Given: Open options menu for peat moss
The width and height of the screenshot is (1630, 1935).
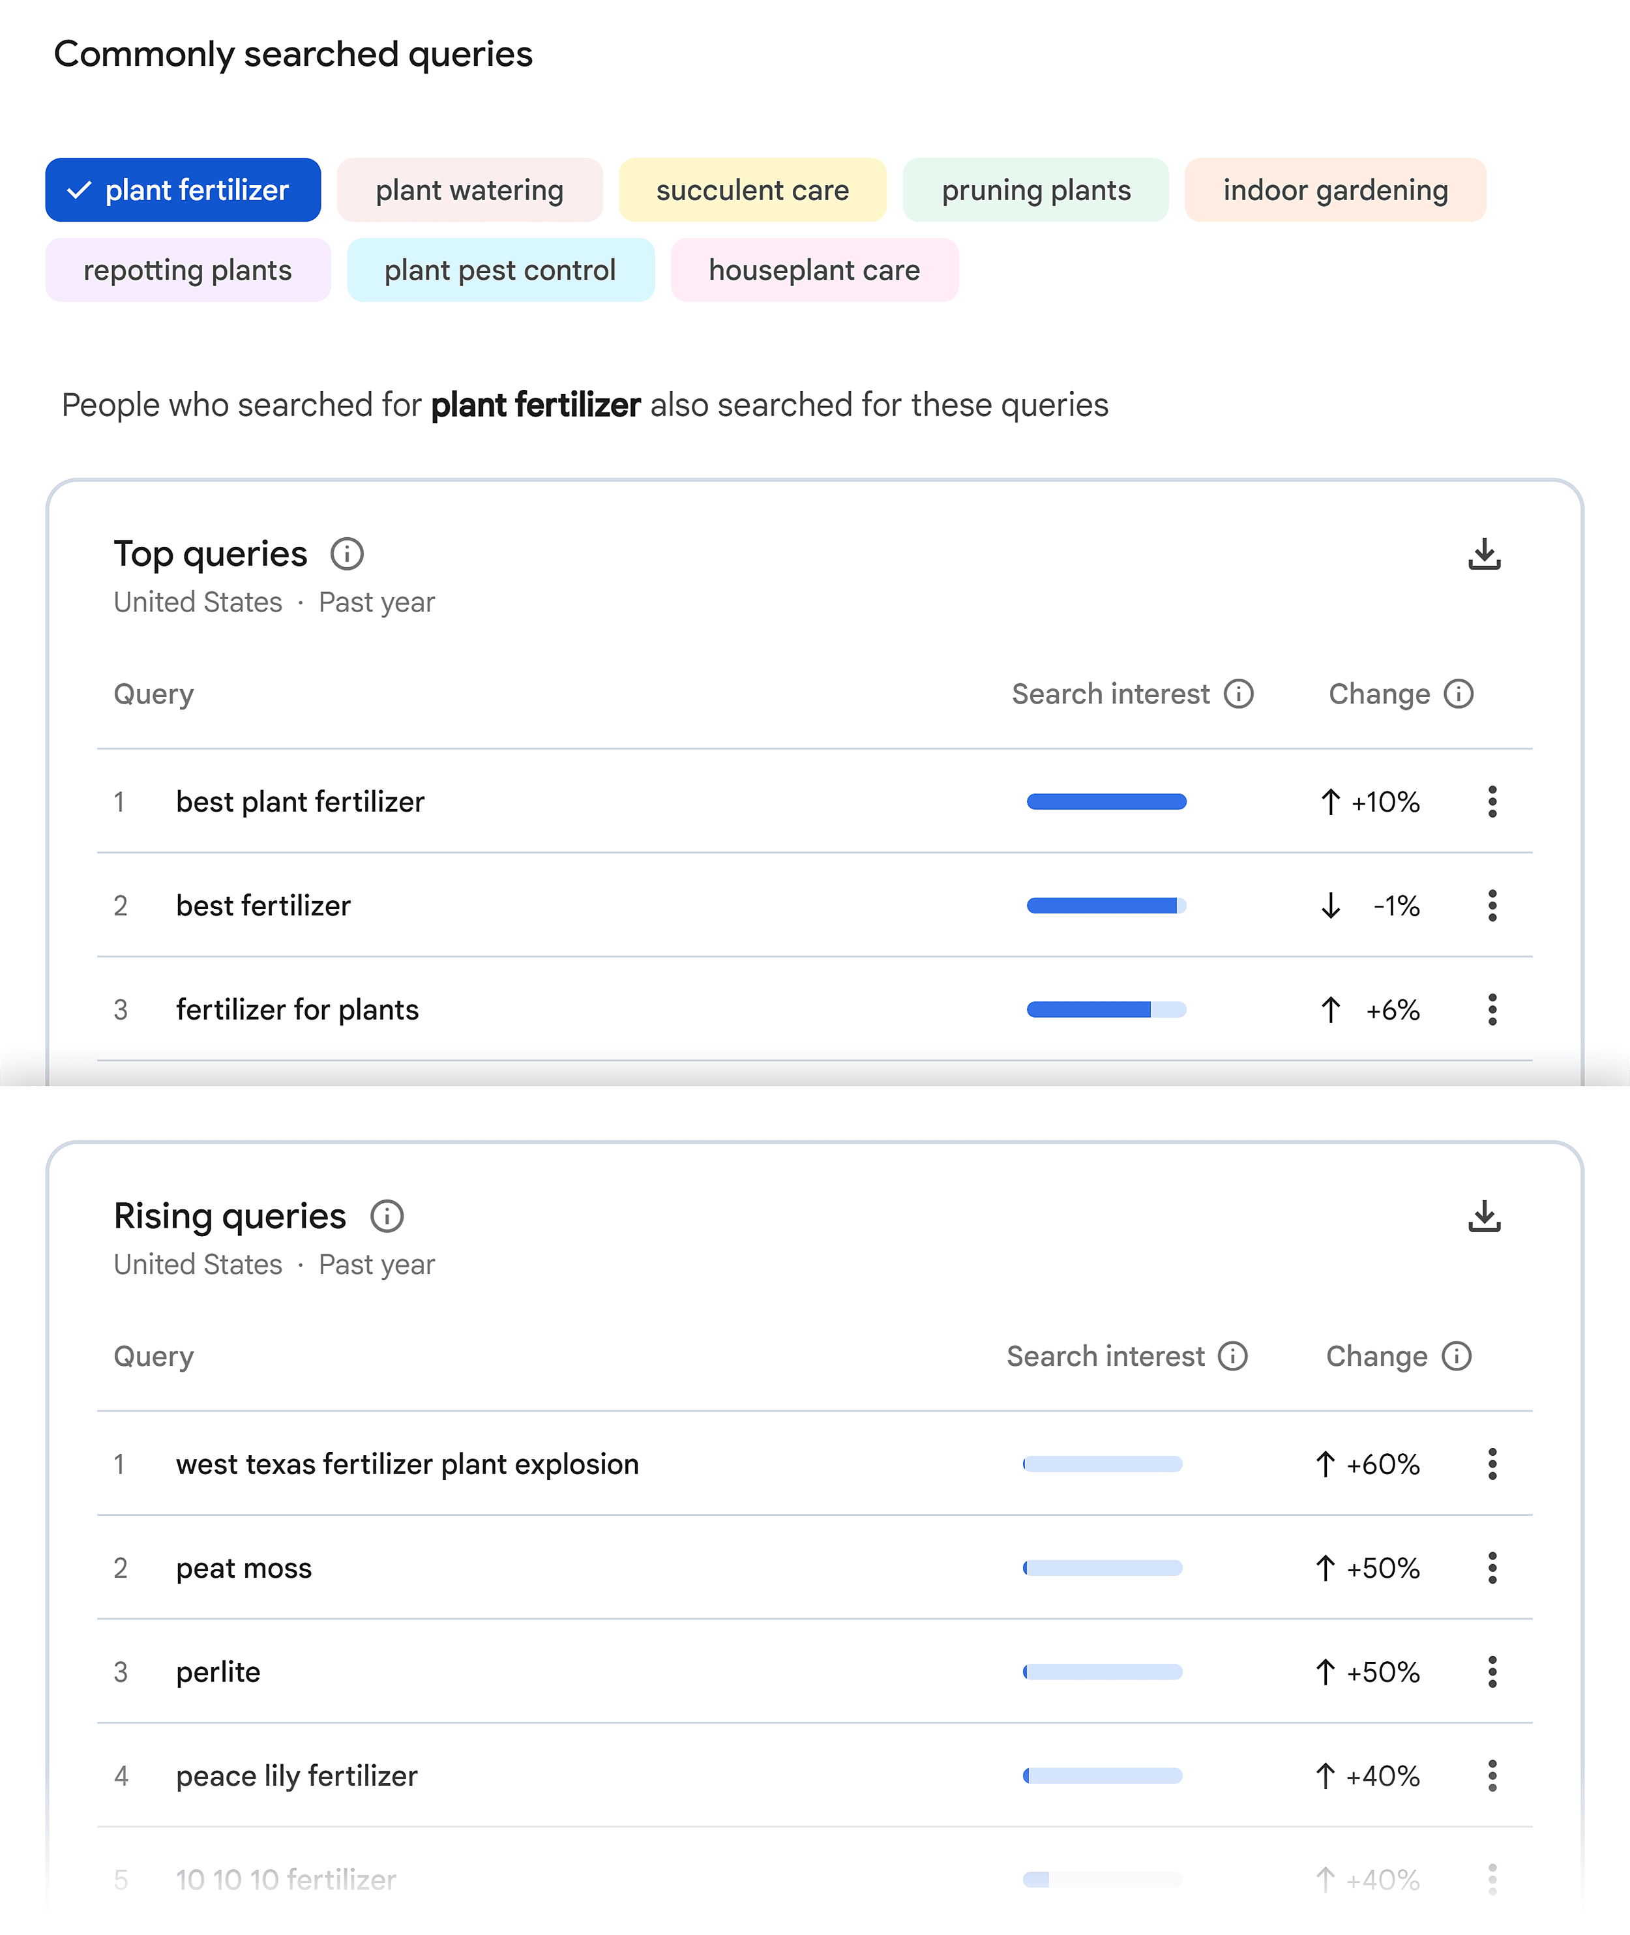Looking at the screenshot, I should pos(1493,1567).
